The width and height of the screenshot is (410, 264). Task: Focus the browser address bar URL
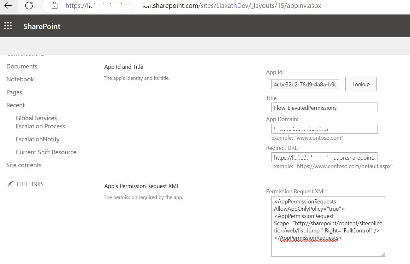193,6
